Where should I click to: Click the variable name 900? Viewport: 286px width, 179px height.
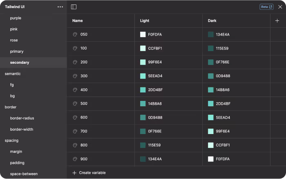pos(84,159)
